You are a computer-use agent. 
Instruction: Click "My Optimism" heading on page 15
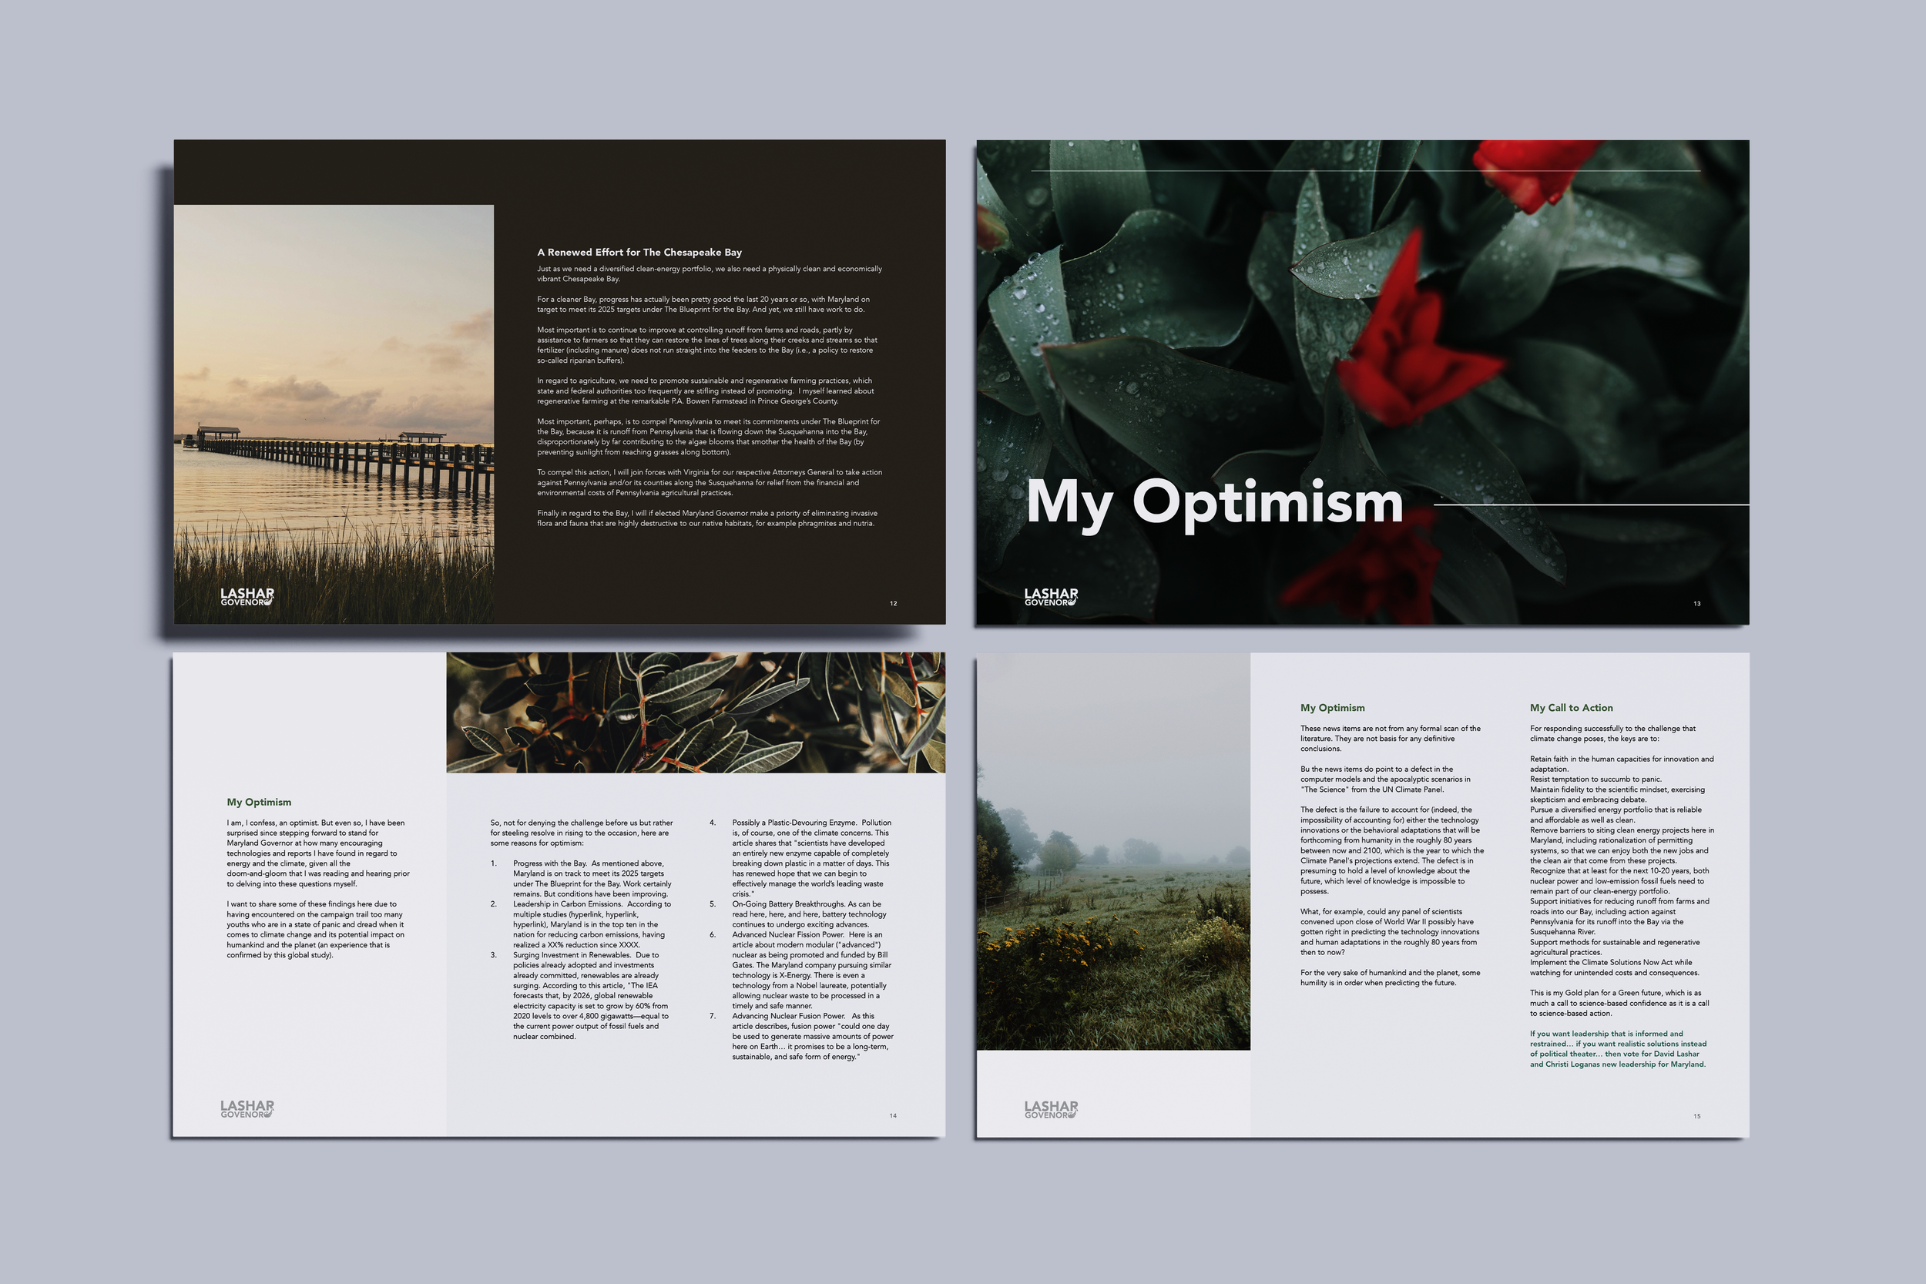(x=1332, y=708)
